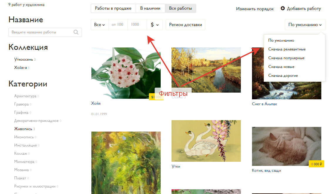Click the name search input field

[x=41, y=32]
